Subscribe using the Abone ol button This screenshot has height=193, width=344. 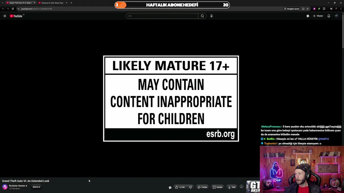(x=36, y=187)
